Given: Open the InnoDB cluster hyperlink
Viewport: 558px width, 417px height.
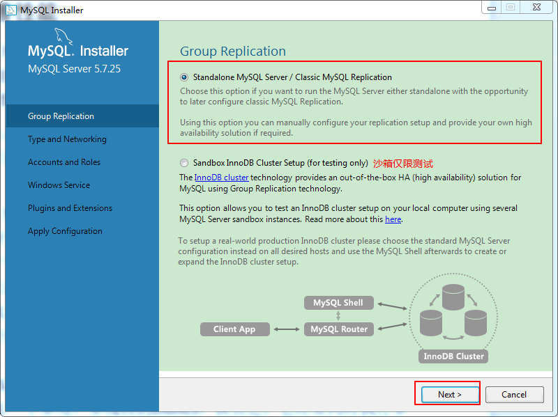Looking at the screenshot, I should tap(221, 178).
